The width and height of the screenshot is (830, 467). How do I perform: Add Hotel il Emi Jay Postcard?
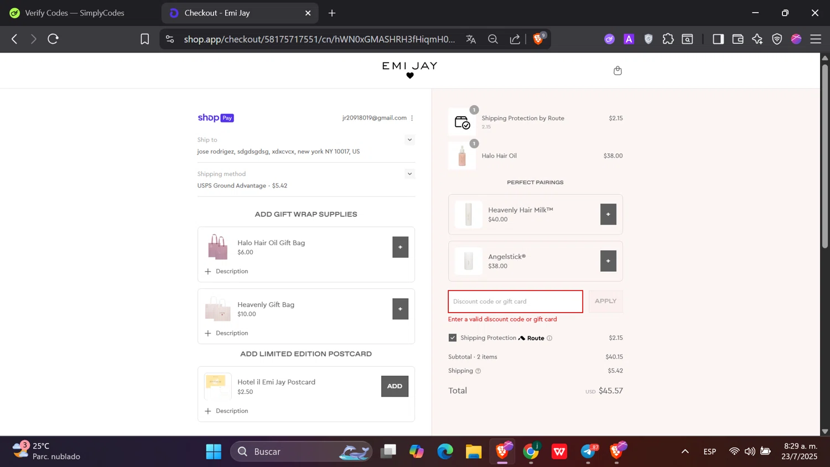(x=395, y=386)
